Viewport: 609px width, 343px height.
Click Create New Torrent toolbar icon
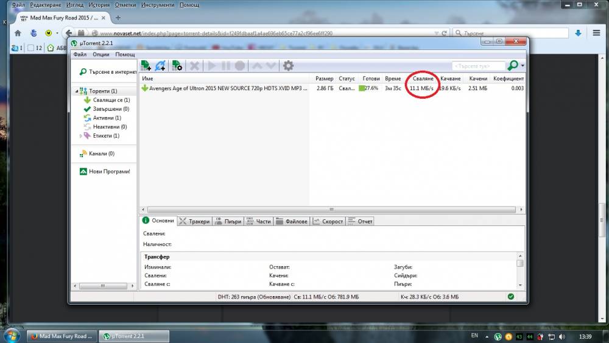click(177, 66)
